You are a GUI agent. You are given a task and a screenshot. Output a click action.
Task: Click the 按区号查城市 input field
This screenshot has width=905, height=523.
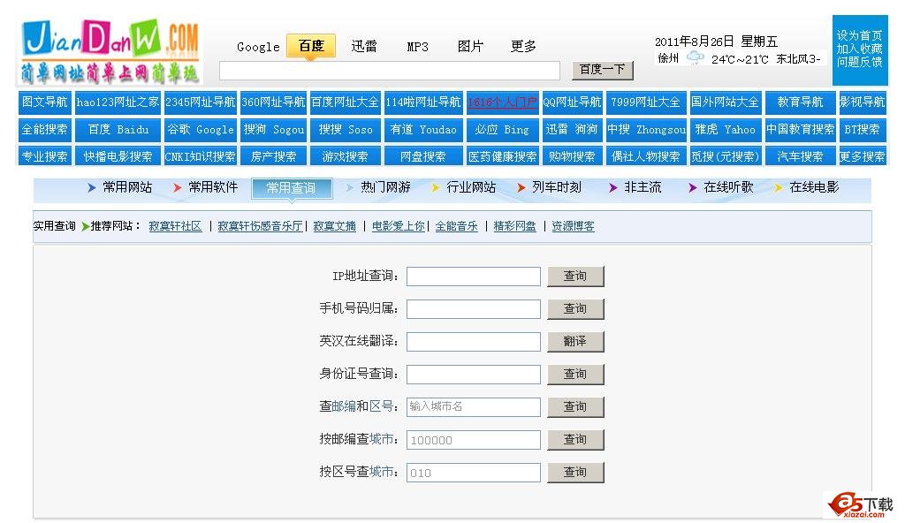point(474,473)
